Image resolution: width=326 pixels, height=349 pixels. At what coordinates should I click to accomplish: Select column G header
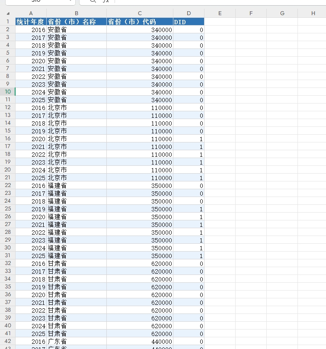(282, 13)
